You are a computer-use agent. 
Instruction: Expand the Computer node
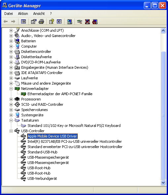point(11,46)
